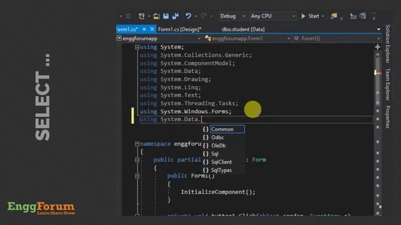Click the 'using System.Text;' line
The image size is (401, 225).
click(x=170, y=95)
